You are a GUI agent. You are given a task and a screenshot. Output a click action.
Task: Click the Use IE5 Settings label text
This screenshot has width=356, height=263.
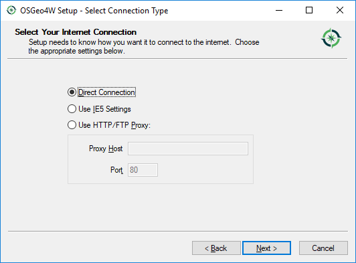[104, 109]
